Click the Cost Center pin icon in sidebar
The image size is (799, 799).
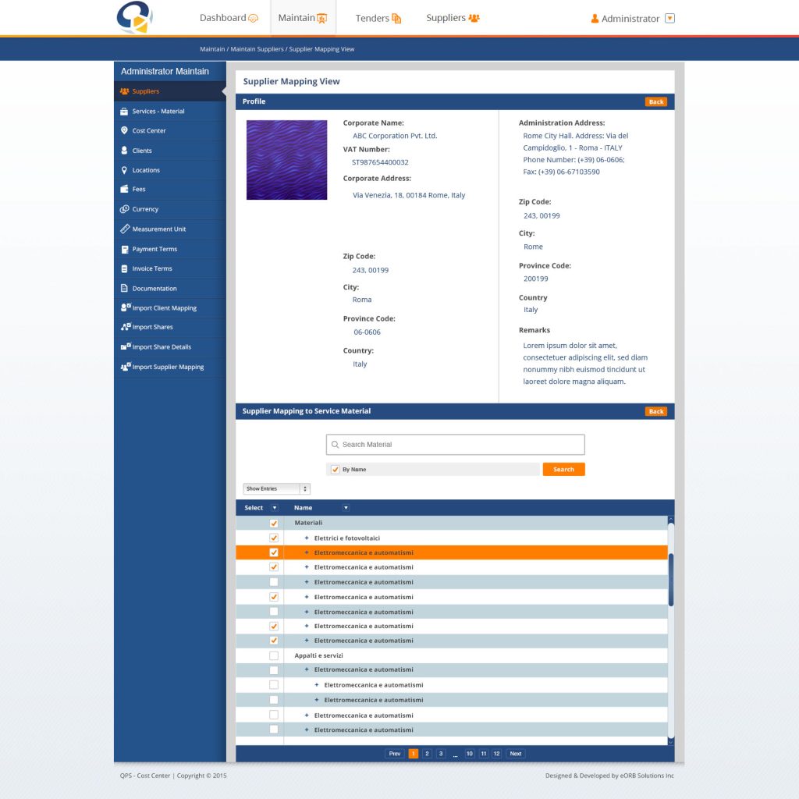124,131
